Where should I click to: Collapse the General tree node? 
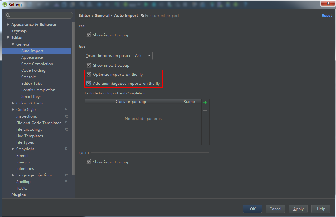[13, 44]
